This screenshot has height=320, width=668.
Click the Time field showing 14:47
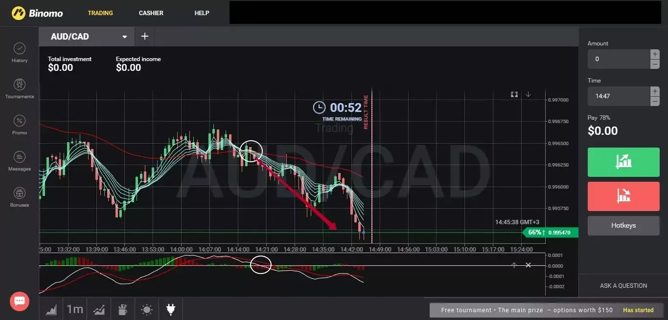pos(619,96)
